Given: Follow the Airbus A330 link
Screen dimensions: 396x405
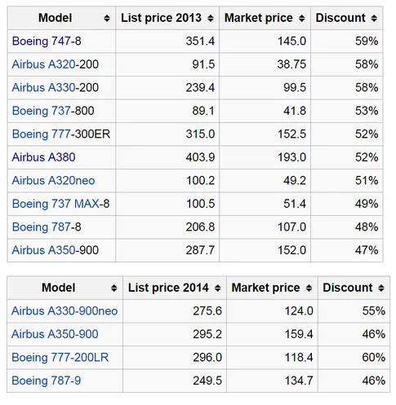Looking at the screenshot, I should coord(43,88).
